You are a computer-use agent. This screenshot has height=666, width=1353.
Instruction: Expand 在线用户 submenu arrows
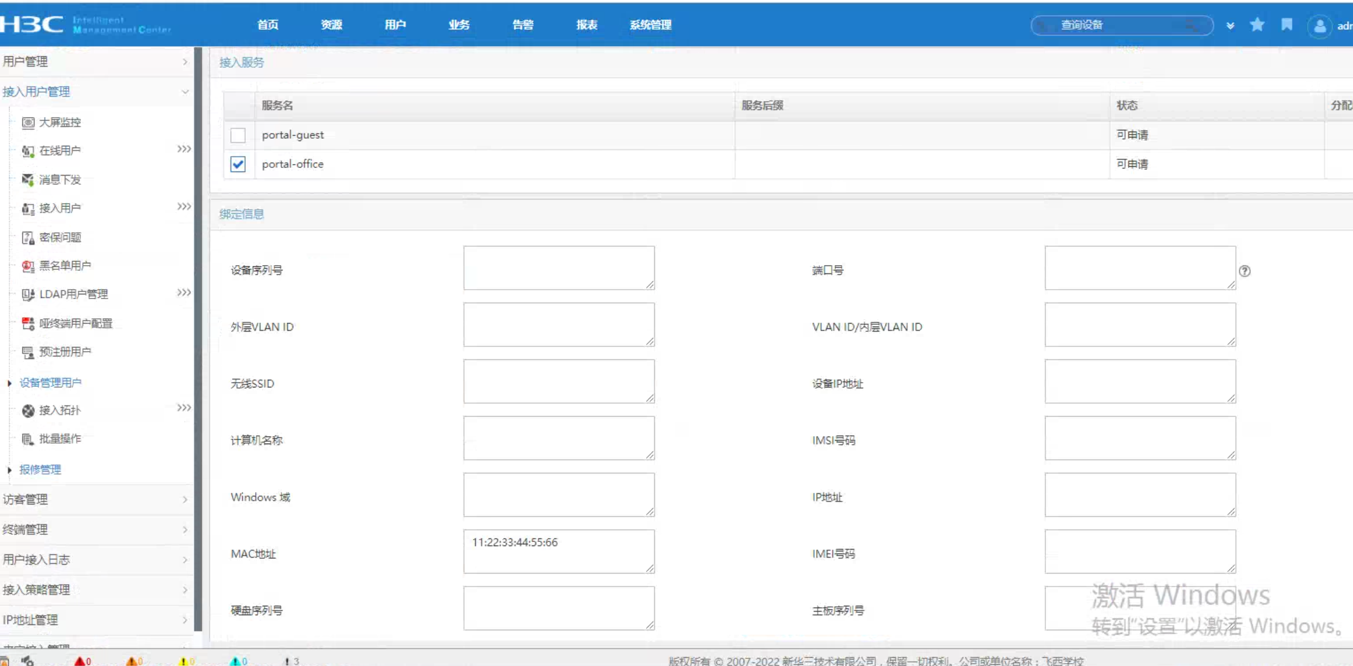click(x=184, y=150)
